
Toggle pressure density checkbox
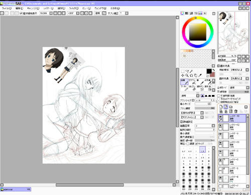pos(188,144)
